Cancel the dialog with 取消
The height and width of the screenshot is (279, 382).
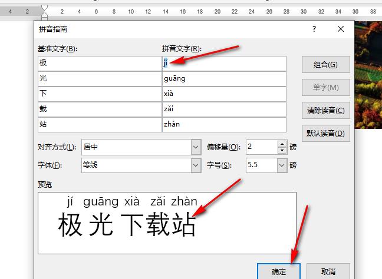click(x=328, y=271)
